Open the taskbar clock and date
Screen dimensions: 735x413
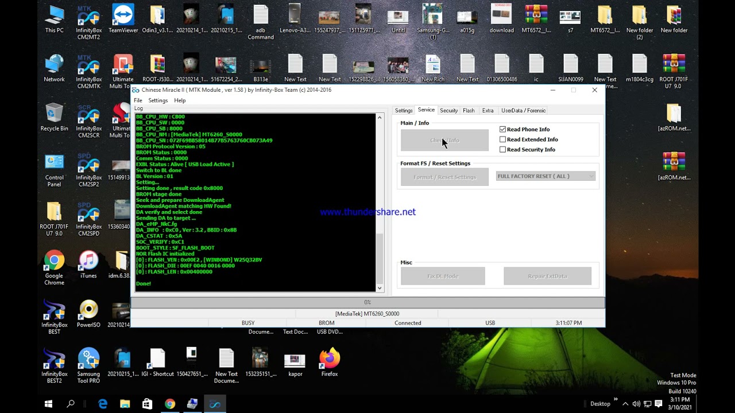point(679,404)
